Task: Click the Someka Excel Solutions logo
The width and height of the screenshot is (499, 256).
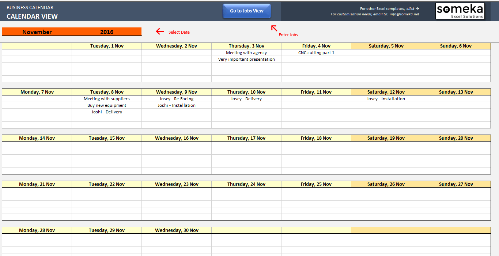Action: [x=460, y=11]
